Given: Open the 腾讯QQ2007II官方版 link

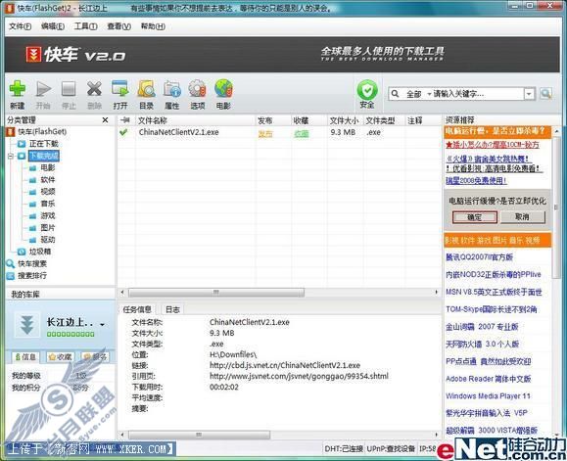Looking at the screenshot, I should click(479, 257).
